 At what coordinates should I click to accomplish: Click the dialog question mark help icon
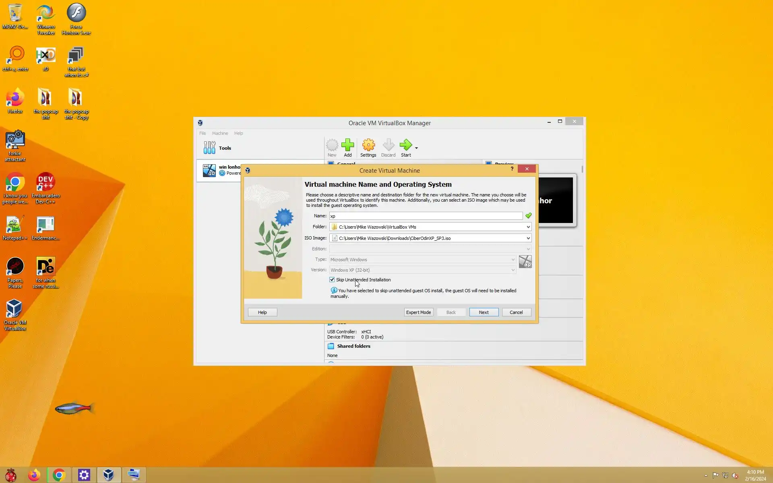tap(512, 169)
